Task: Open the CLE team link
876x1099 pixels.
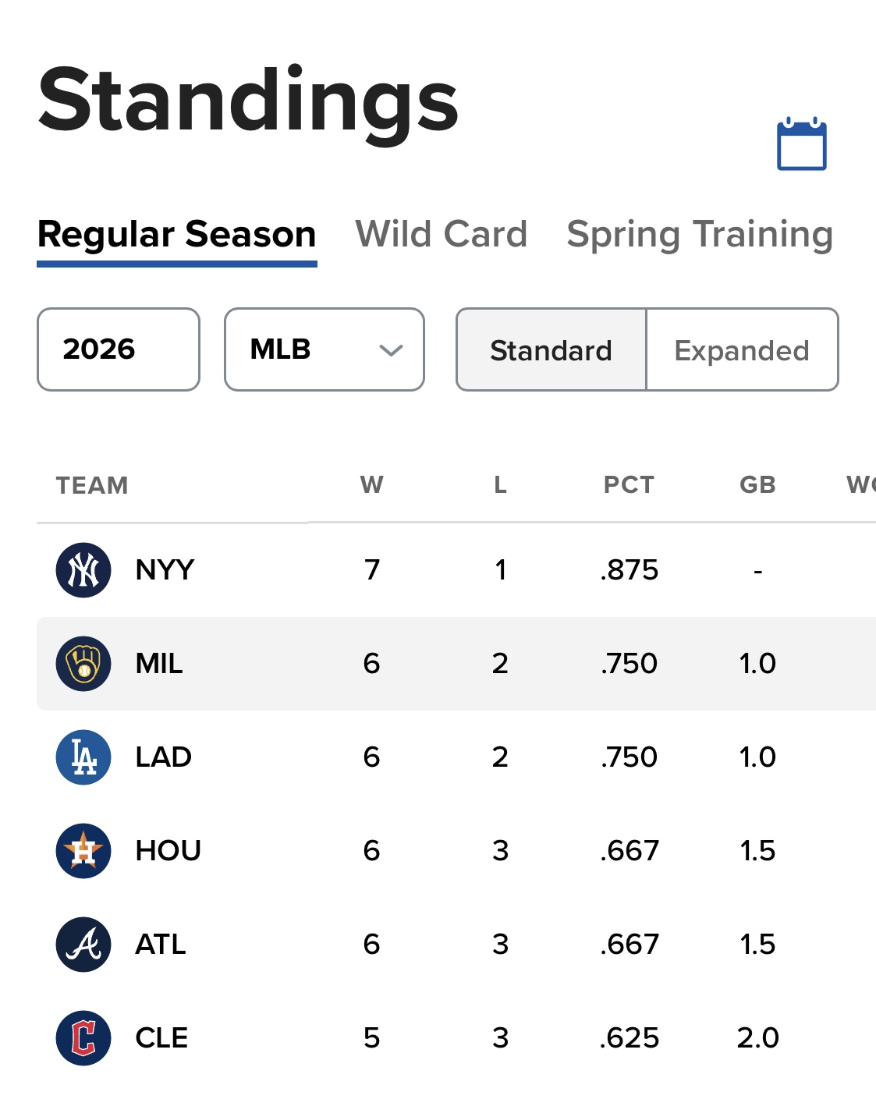Action: pyautogui.click(x=161, y=1038)
